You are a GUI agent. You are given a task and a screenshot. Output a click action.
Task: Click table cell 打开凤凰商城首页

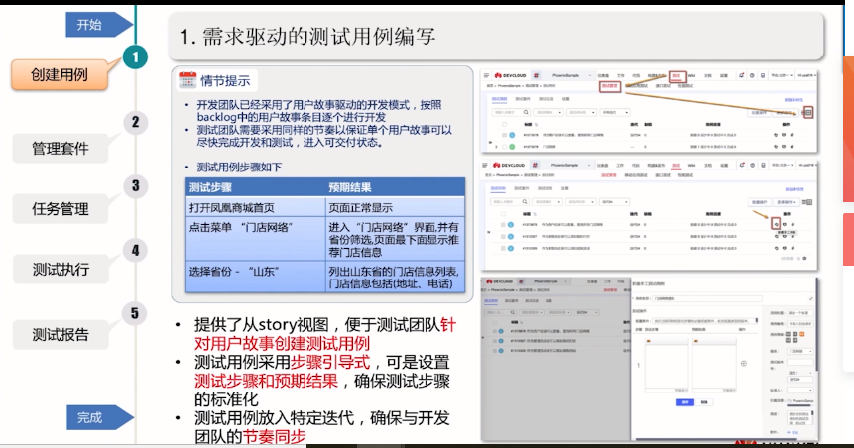[256, 207]
